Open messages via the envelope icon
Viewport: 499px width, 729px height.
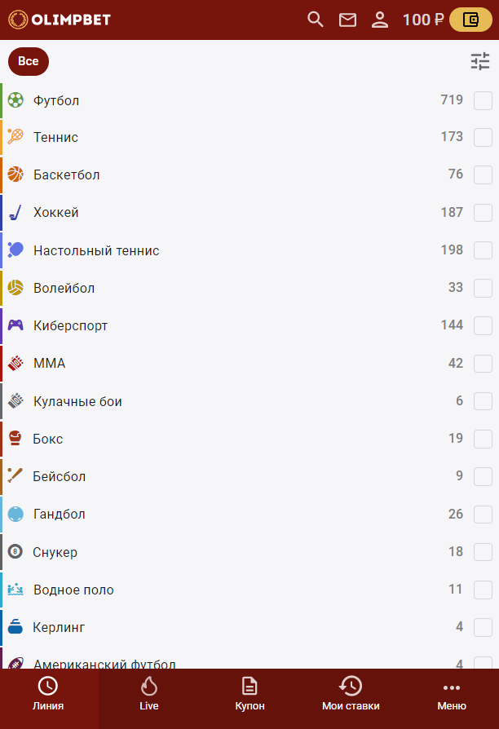click(x=348, y=20)
